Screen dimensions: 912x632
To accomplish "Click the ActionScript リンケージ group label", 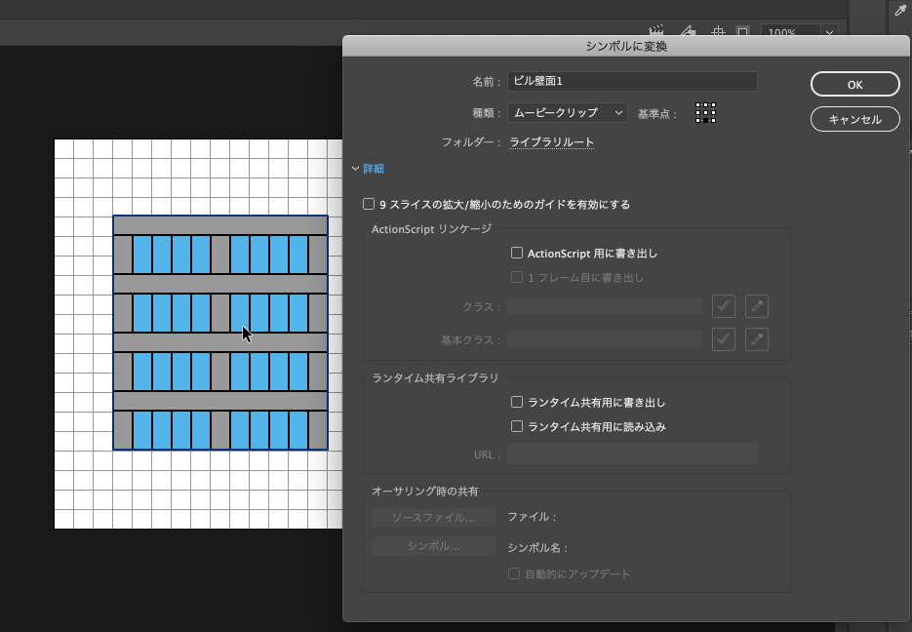I will [431, 229].
